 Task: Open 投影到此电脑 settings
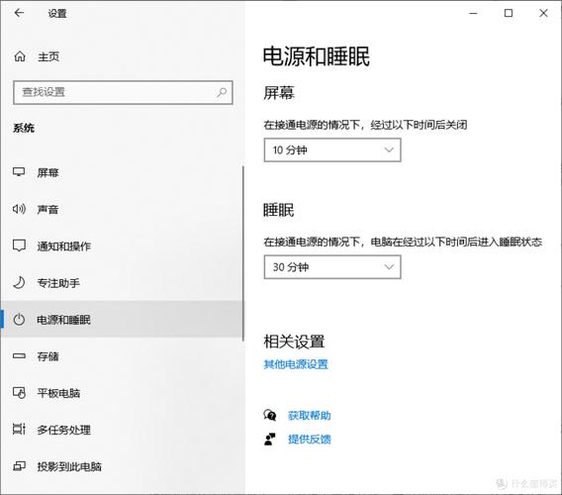pos(122,466)
